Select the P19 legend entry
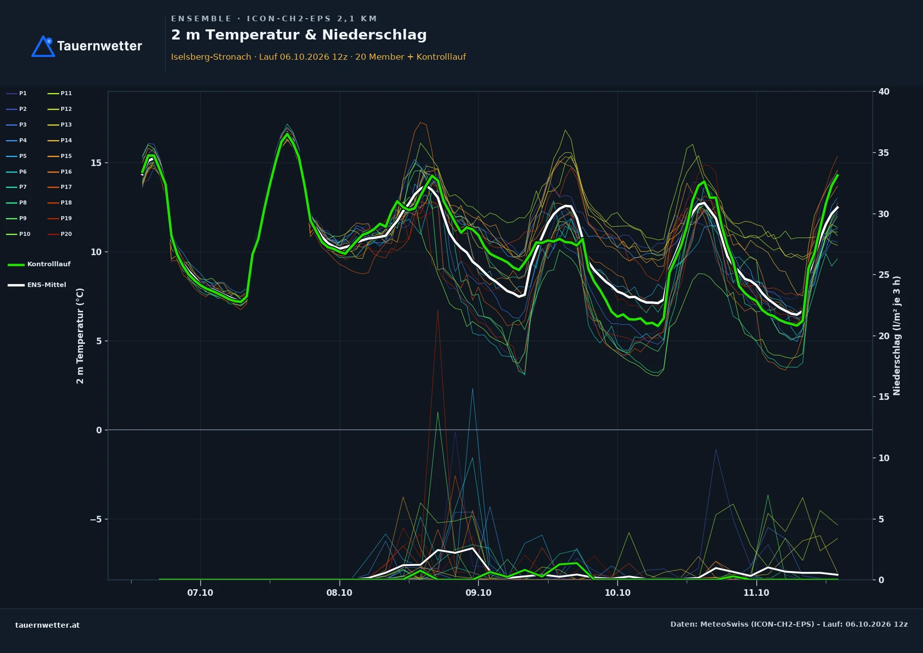This screenshot has width=923, height=653. click(60, 218)
